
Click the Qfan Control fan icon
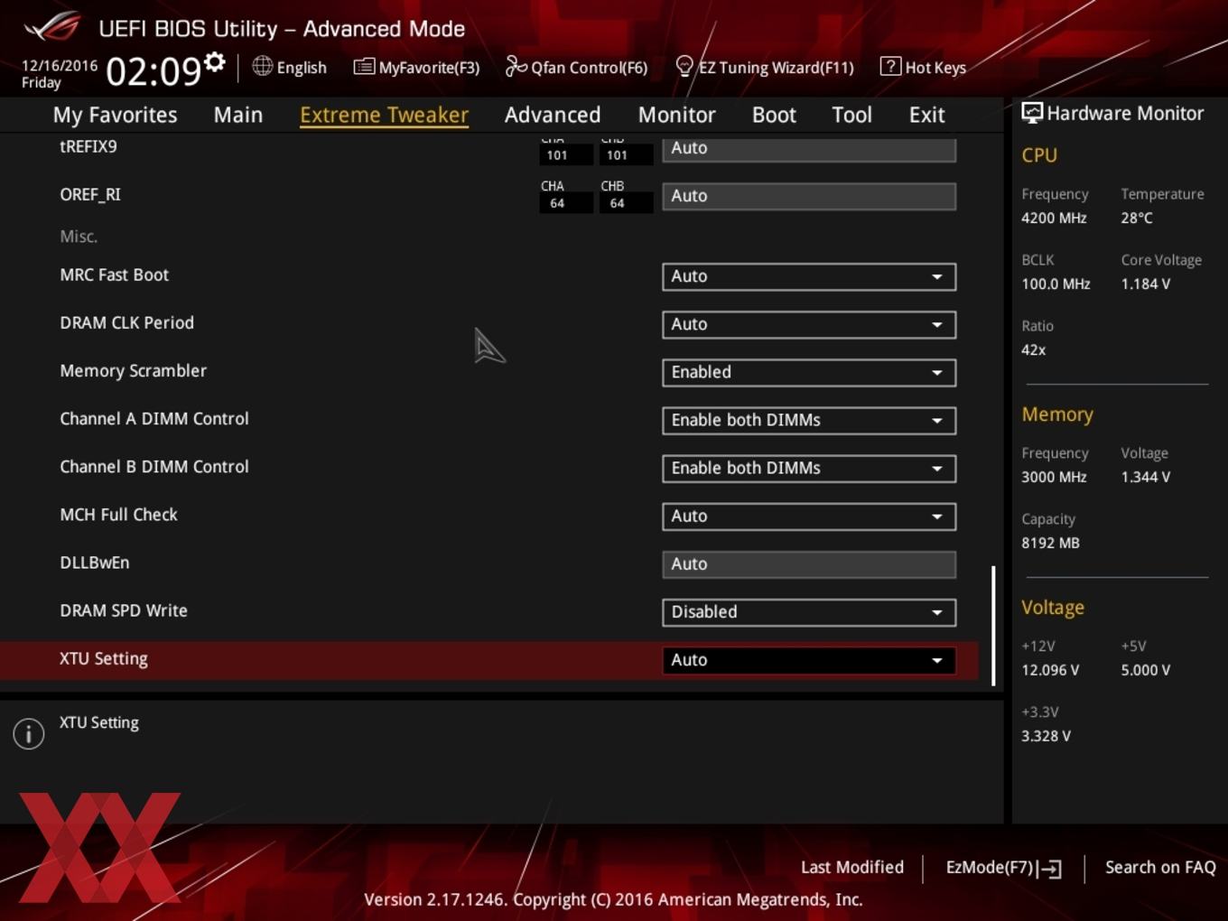pyautogui.click(x=516, y=66)
